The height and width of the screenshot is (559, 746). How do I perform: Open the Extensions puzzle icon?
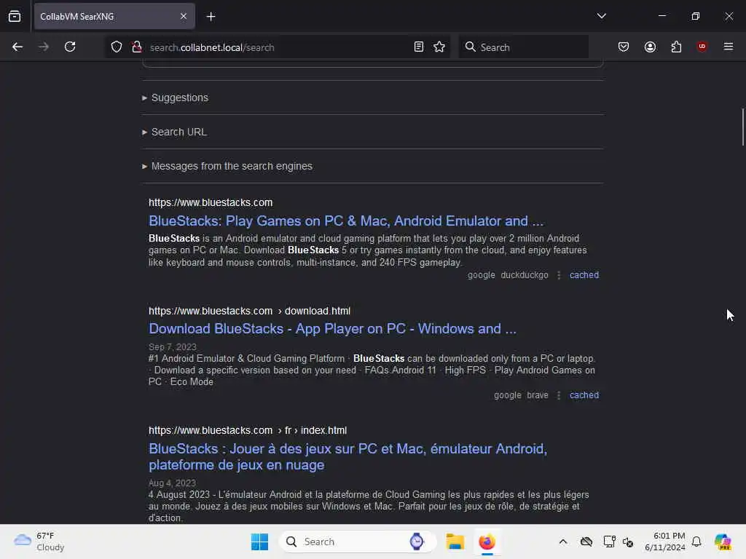(676, 47)
